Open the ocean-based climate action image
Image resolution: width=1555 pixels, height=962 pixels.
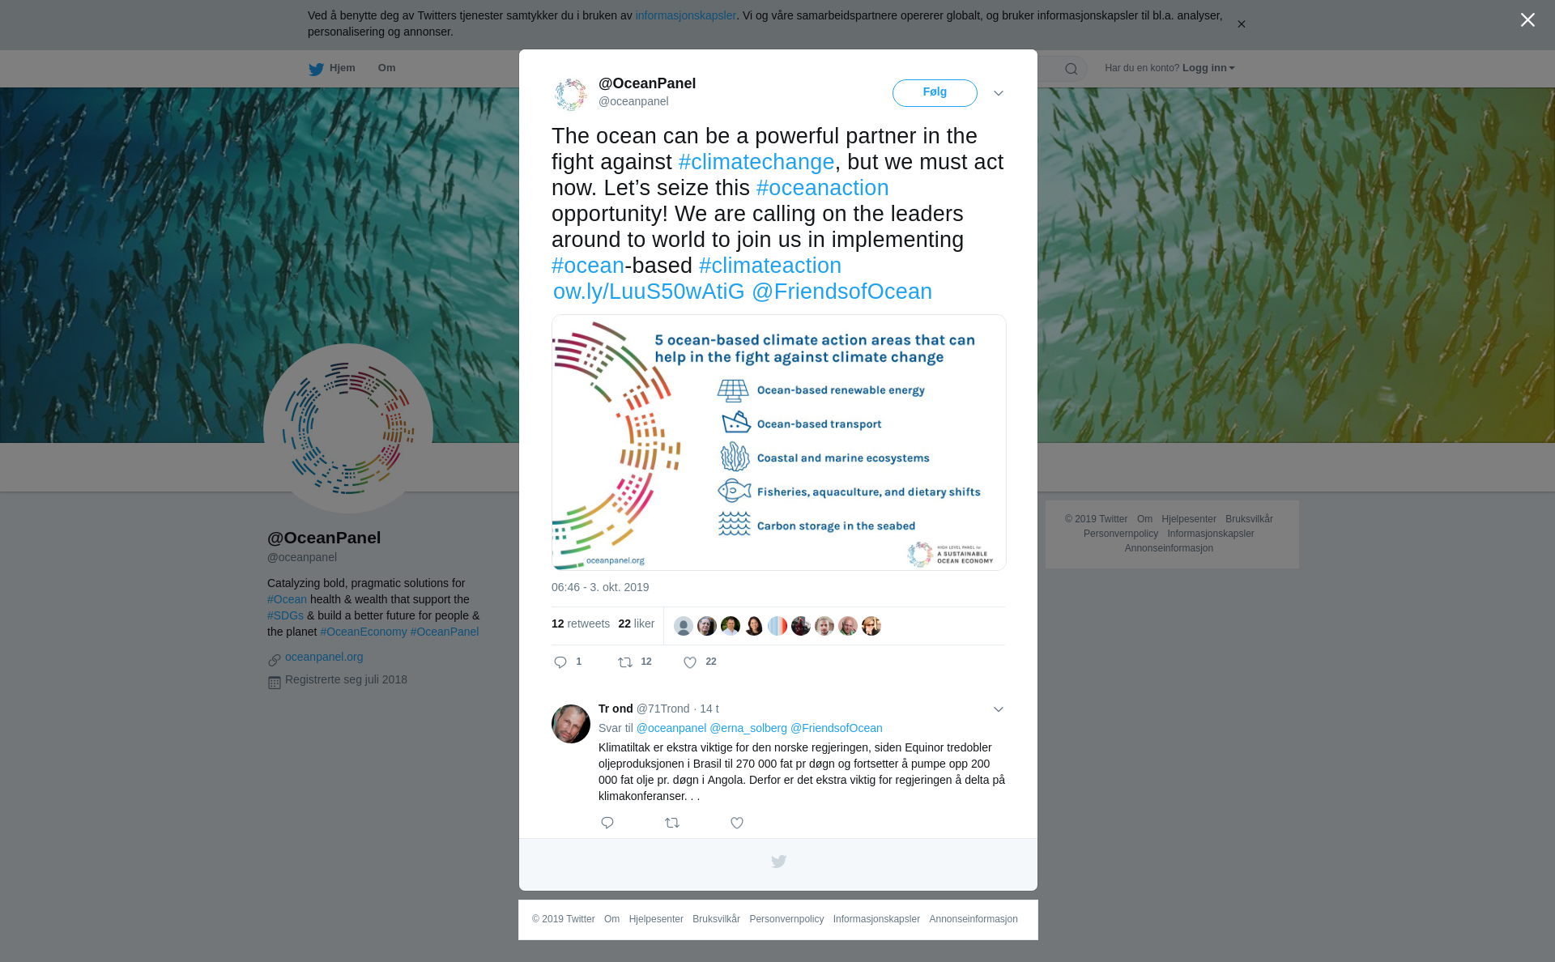(x=779, y=442)
